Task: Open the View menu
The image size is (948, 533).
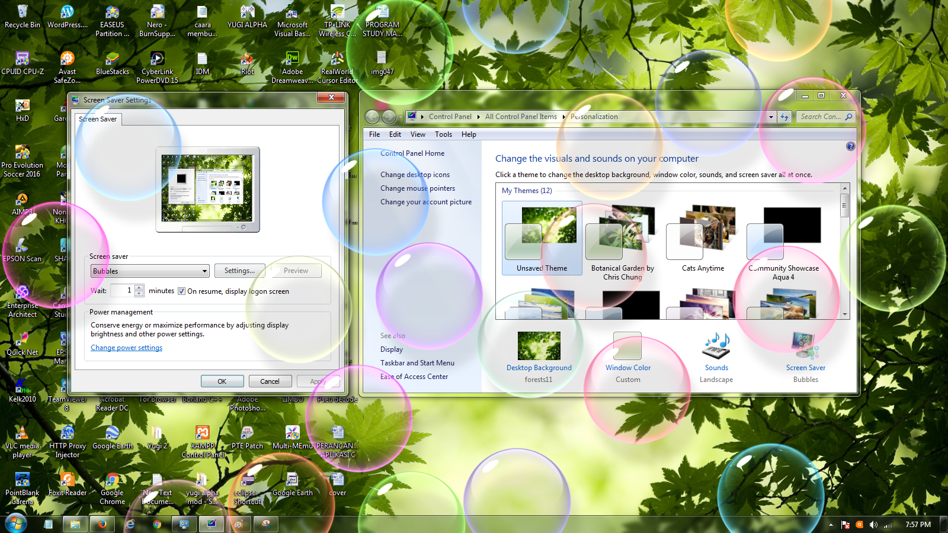Action: [418, 134]
